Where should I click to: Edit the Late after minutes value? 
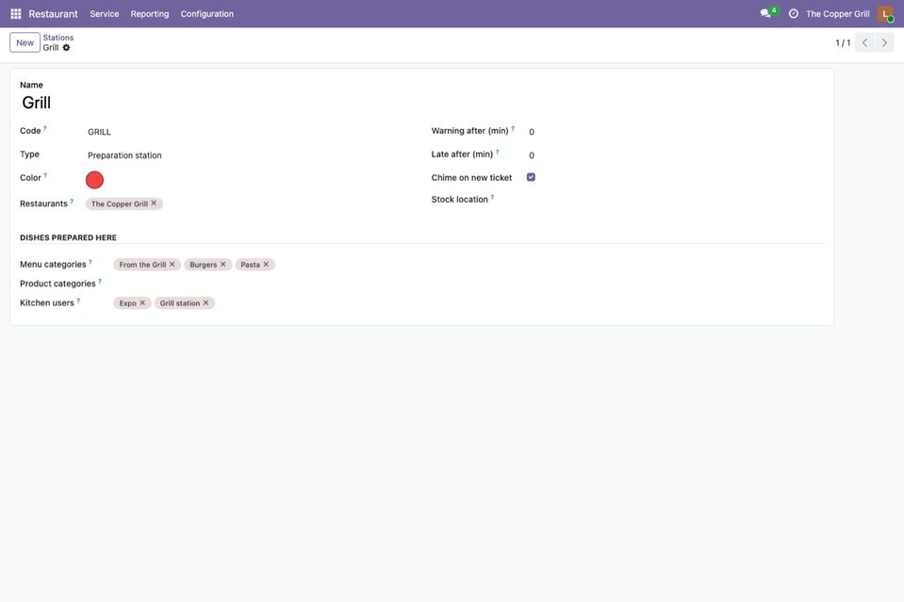(675, 155)
